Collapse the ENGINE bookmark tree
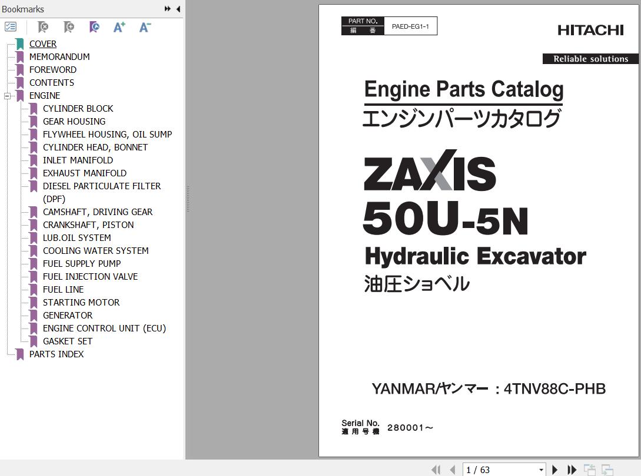 8,96
